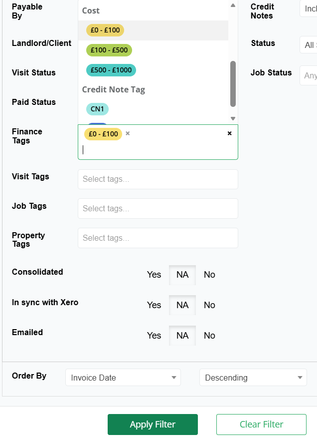Select the £0 - £100 cost tag option
This screenshot has width=317, height=438.
pos(105,30)
